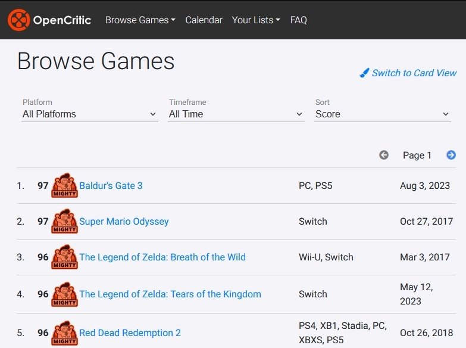Expand the Timeframe dropdown
Image resolution: width=466 pixels, height=348 pixels.
pos(236,114)
